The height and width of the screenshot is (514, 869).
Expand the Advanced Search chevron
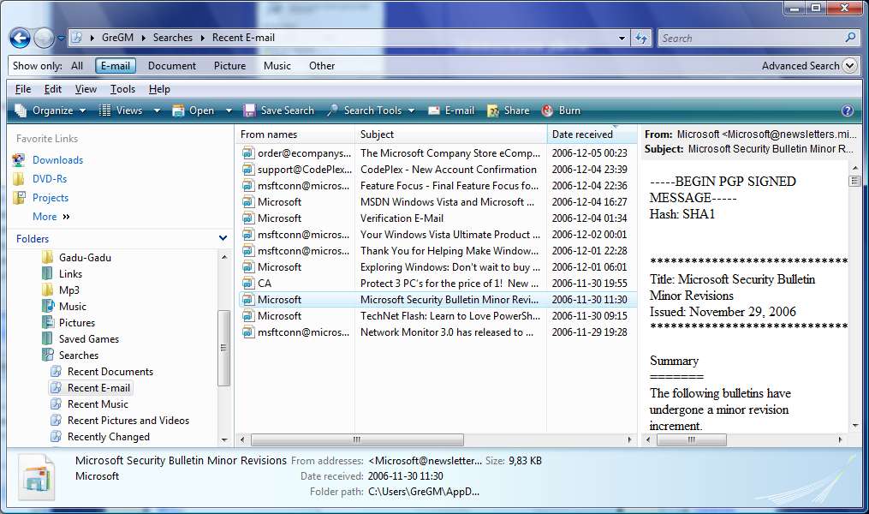pyautogui.click(x=849, y=65)
